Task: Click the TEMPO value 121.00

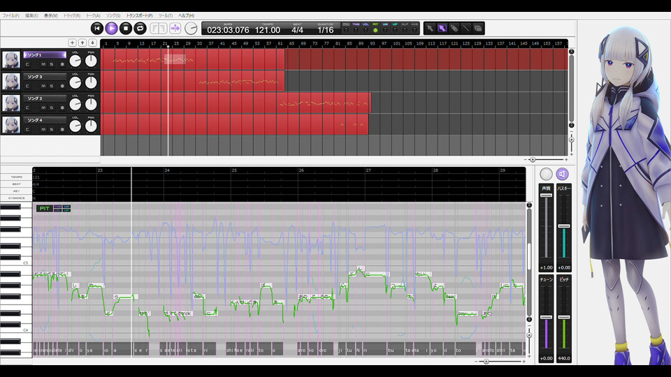Action: tap(268, 30)
